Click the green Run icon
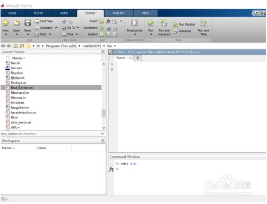 pos(151,23)
